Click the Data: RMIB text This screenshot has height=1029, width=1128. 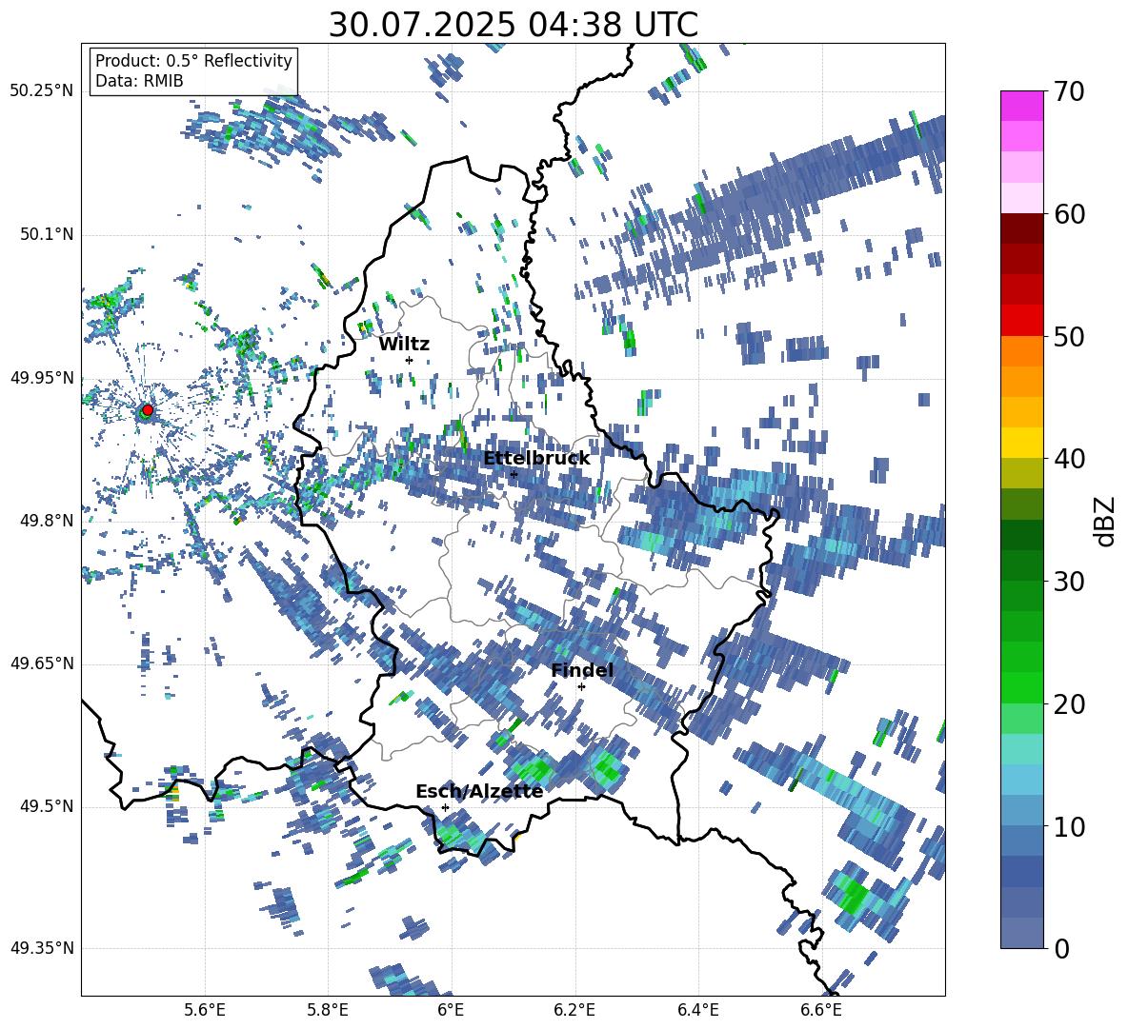click(x=139, y=81)
